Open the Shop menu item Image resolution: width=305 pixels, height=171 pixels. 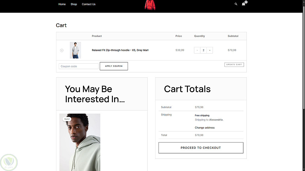click(x=74, y=4)
